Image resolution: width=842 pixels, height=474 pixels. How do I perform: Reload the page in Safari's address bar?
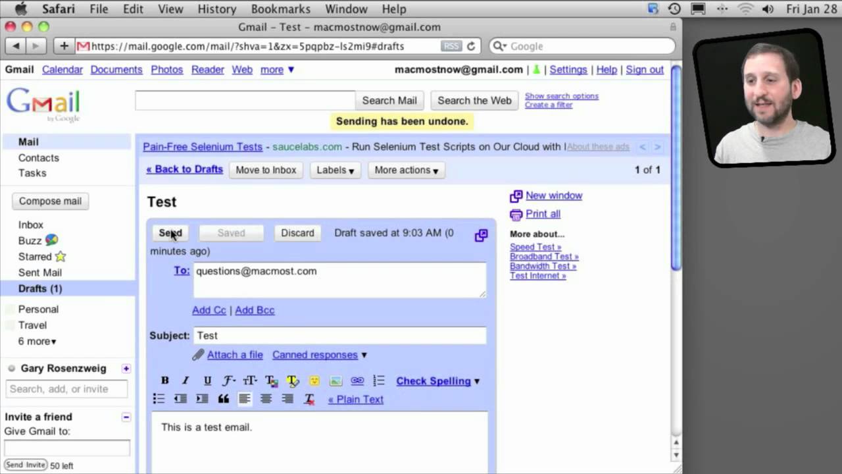(471, 46)
